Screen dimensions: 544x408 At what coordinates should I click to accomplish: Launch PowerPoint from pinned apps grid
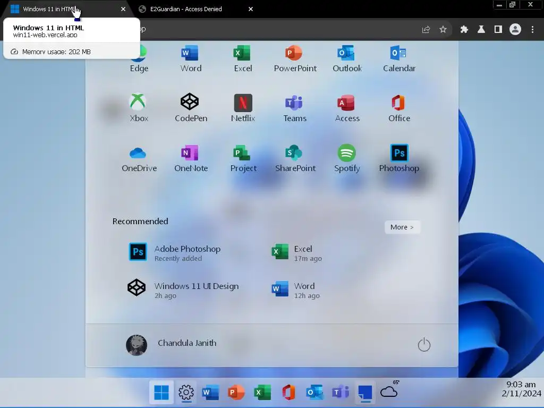(295, 59)
